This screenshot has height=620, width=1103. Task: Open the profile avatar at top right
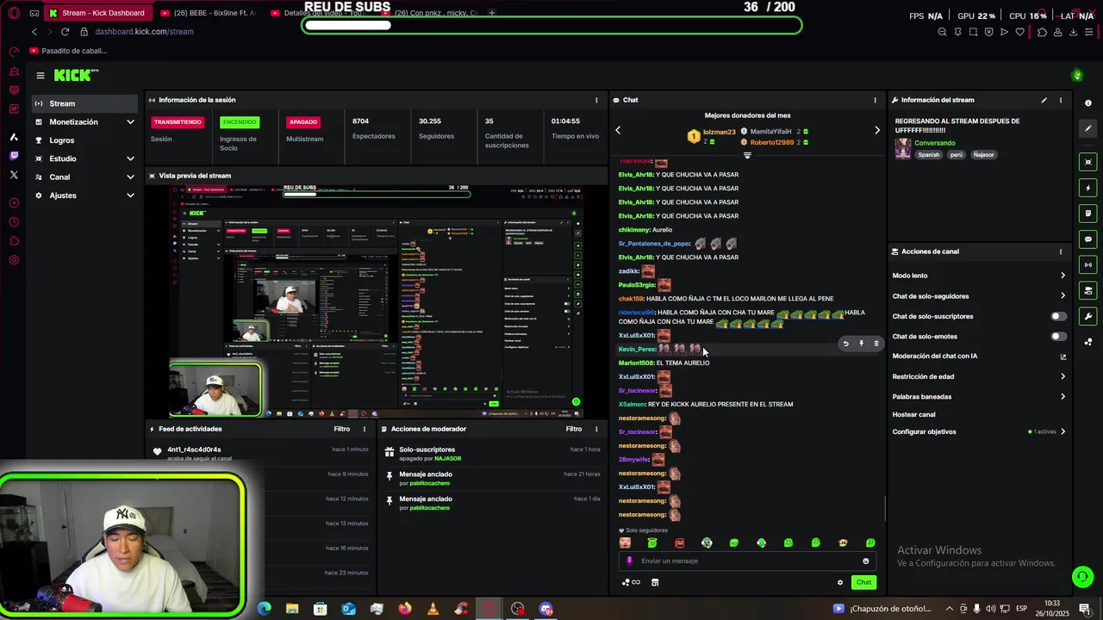point(1076,76)
